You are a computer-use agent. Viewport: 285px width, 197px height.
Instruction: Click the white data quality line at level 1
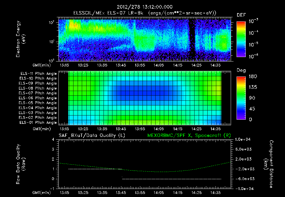pos(95,169)
